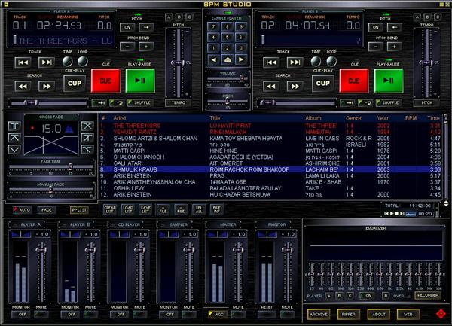The width and height of the screenshot is (452, 326).
Task: Click the FADE button
Action: (47, 210)
